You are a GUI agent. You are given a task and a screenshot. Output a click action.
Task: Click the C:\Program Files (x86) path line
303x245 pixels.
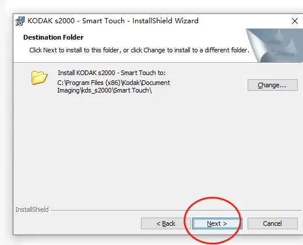pos(114,83)
